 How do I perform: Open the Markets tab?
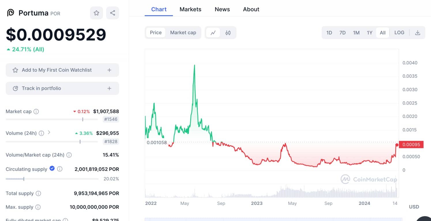pos(190,9)
